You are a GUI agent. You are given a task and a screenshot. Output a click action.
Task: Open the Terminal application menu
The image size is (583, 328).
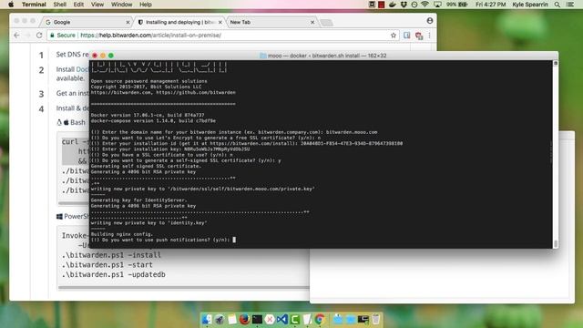tap(34, 5)
